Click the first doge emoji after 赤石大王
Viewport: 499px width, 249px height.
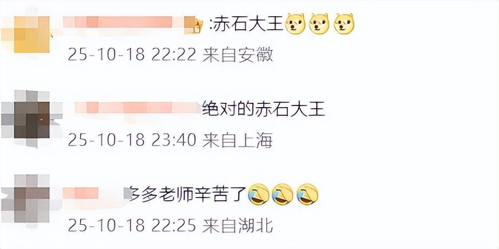(x=296, y=24)
